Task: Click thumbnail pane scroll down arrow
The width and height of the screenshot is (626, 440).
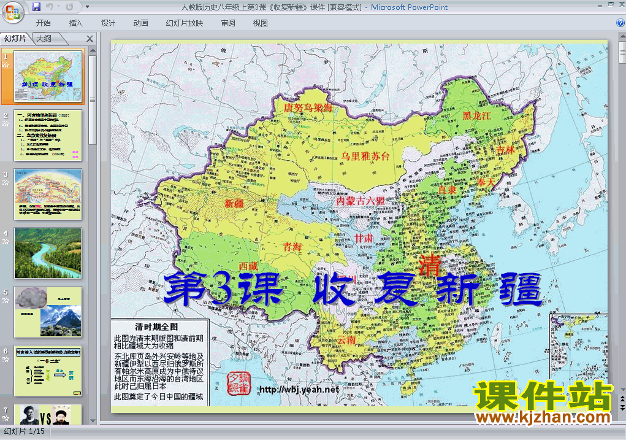Action: tap(93, 421)
